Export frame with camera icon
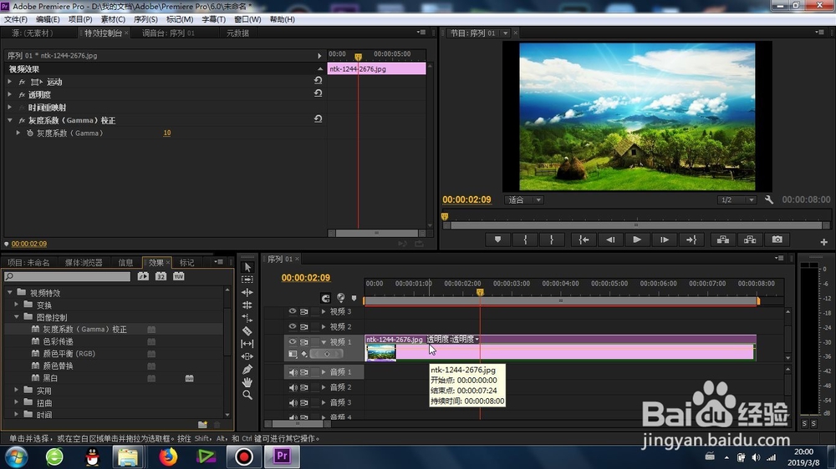 pos(777,240)
